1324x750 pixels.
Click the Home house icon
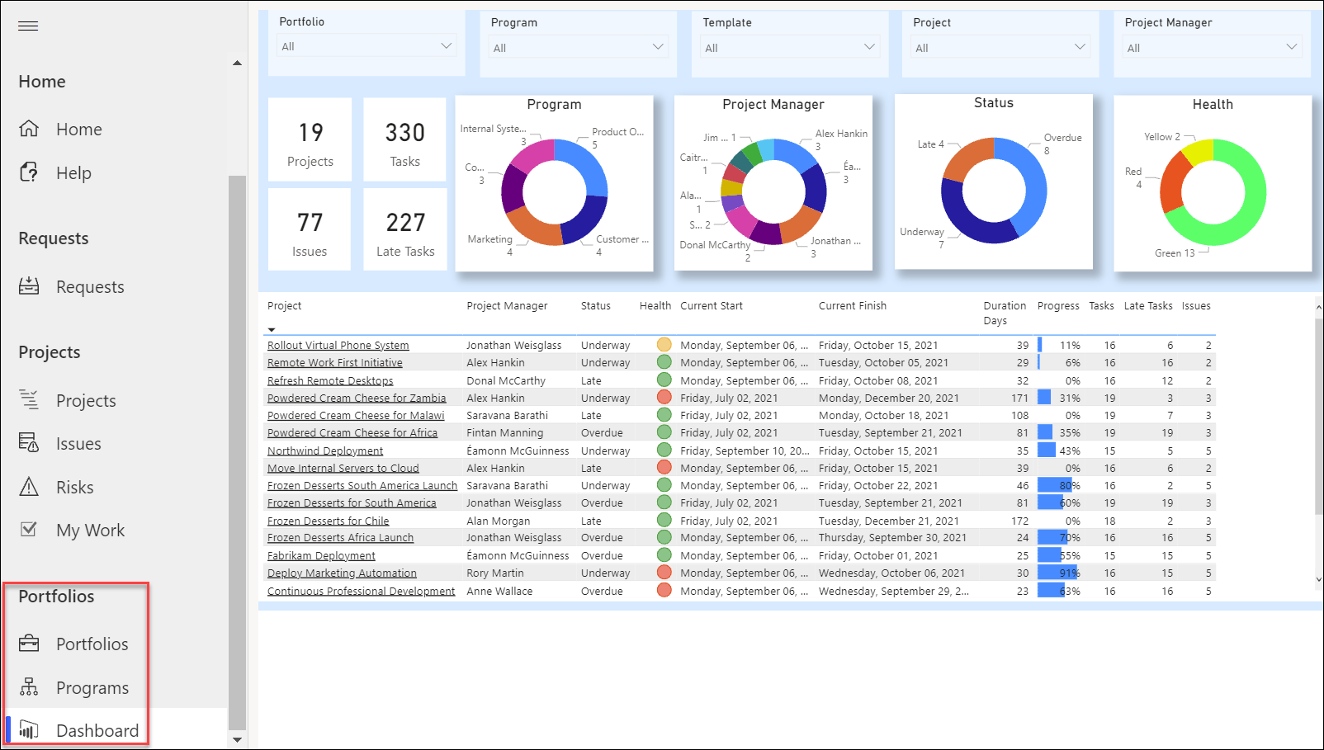29,129
